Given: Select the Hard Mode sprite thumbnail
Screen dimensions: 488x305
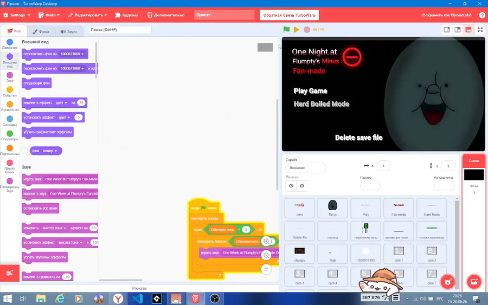Looking at the screenshot, I should click(432, 208).
